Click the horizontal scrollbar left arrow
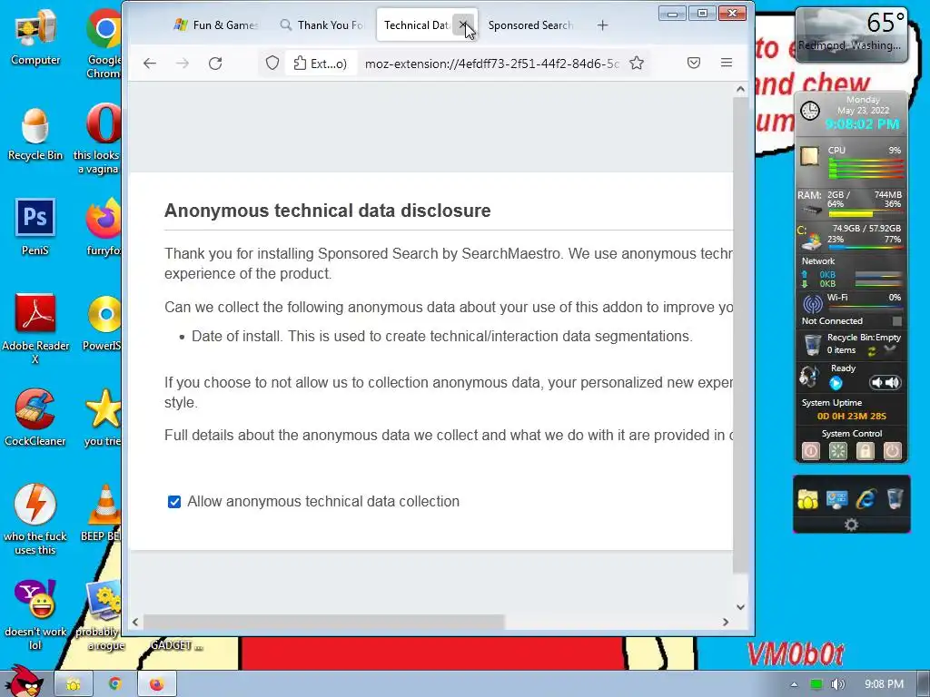 coord(135,622)
